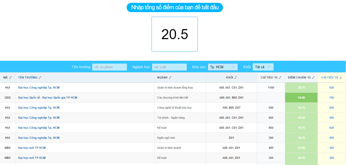
Task: Expand the Khối Tất cả dropdown
Action: (x=263, y=67)
